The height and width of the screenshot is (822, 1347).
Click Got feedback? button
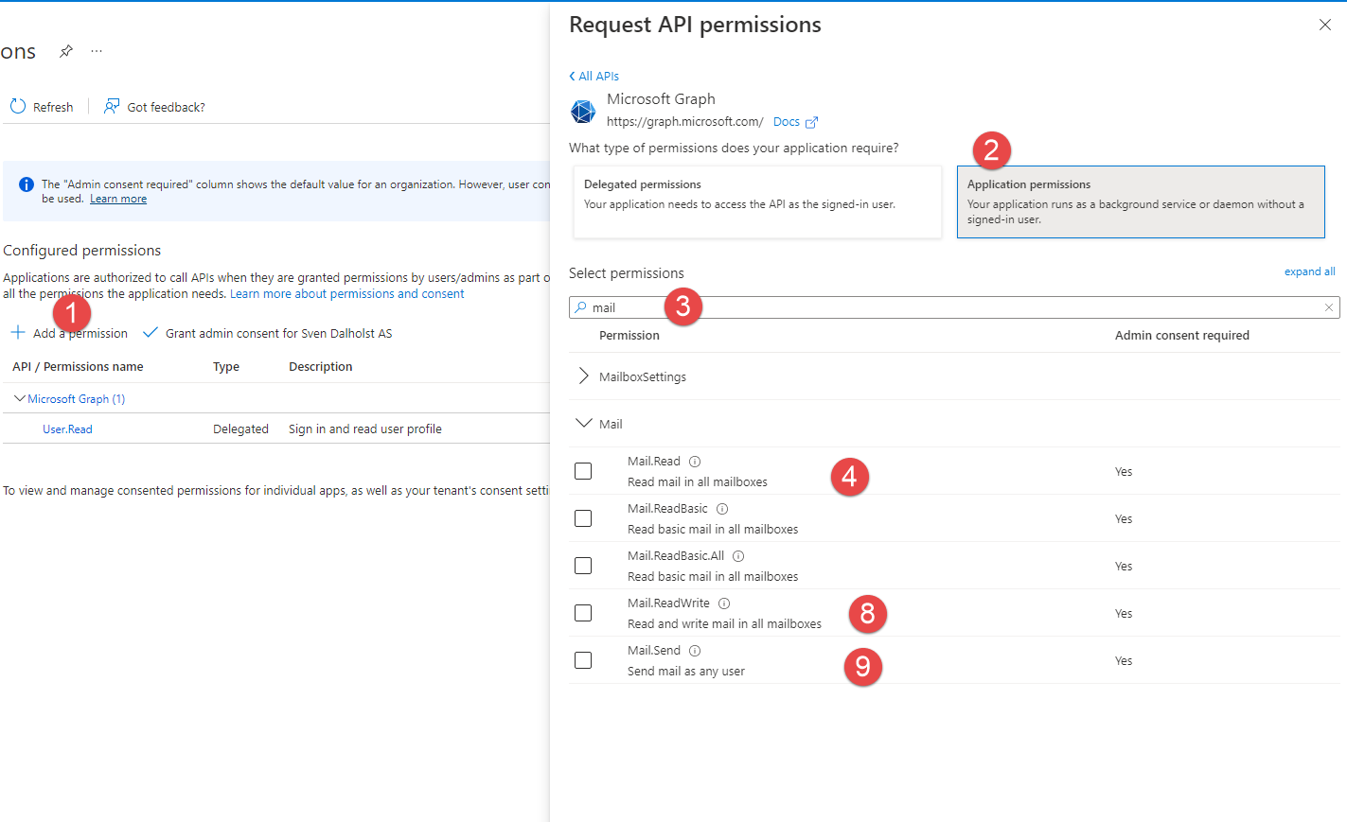(154, 107)
